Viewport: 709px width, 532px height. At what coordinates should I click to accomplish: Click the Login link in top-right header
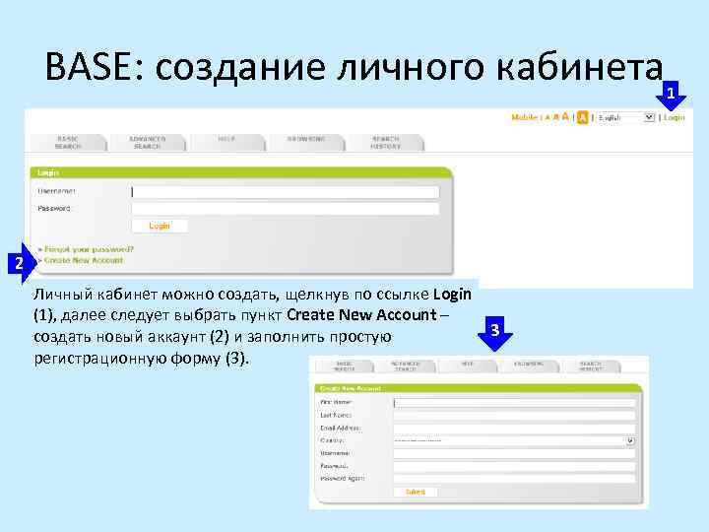coord(674,117)
